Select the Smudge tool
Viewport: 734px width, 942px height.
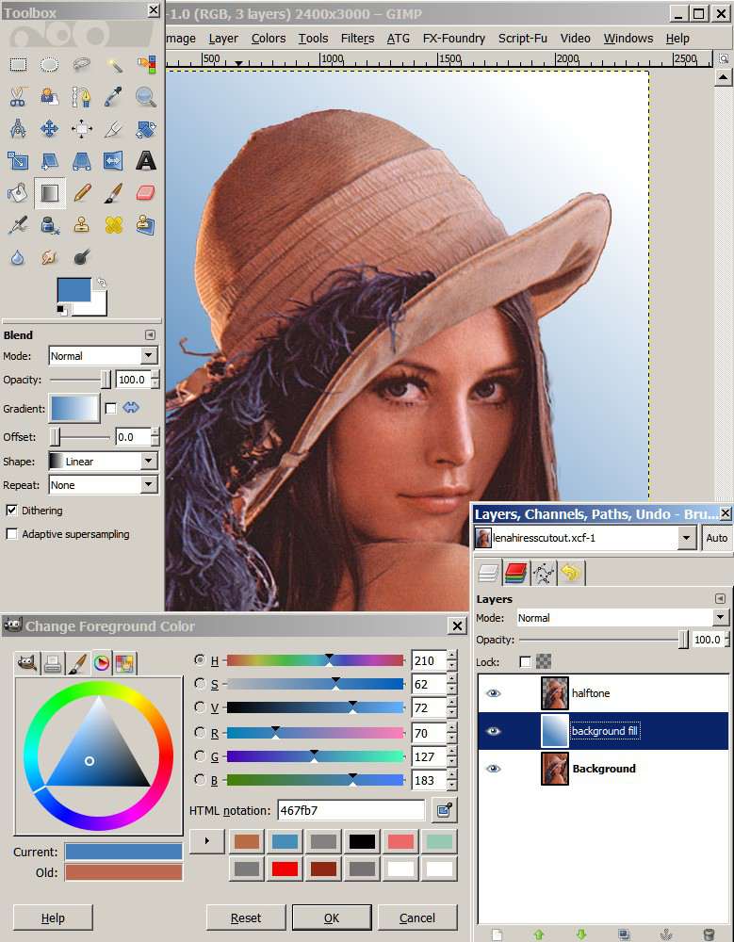pos(49,257)
